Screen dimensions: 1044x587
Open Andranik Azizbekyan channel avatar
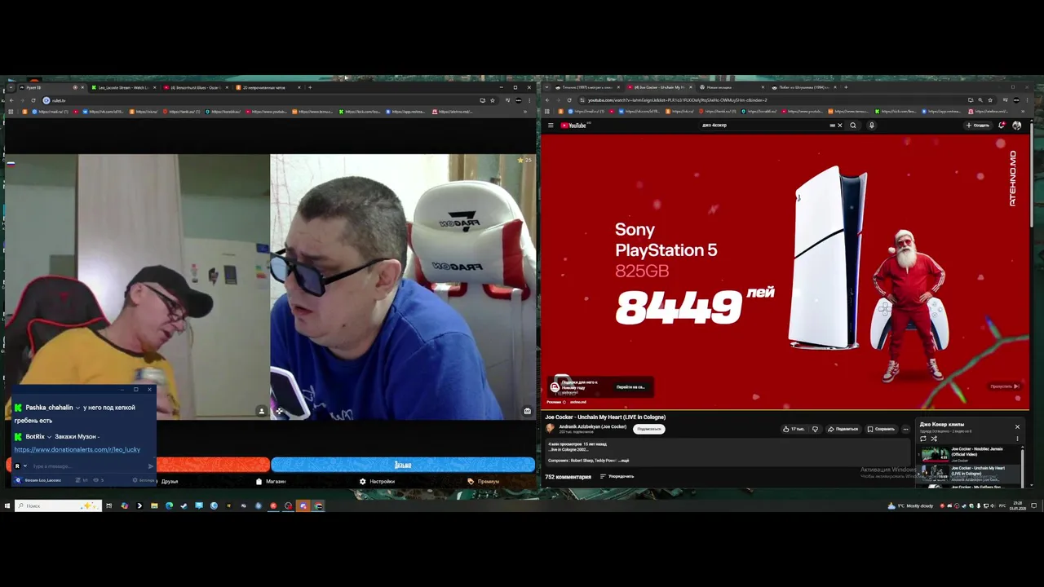[x=551, y=428]
